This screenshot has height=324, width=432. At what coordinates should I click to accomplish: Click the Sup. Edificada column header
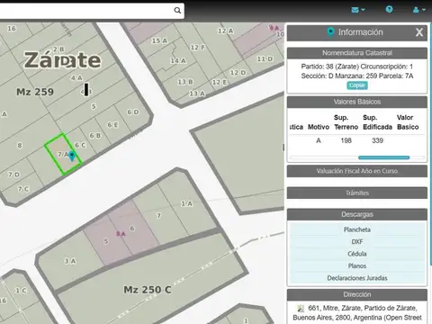(x=377, y=122)
